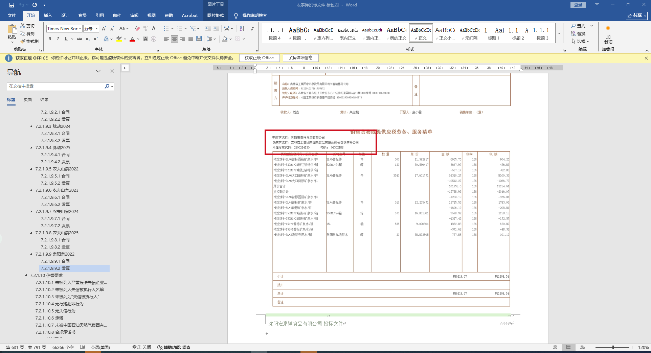Apply the text highlight color tool
The height and width of the screenshot is (353, 651).
[119, 39]
